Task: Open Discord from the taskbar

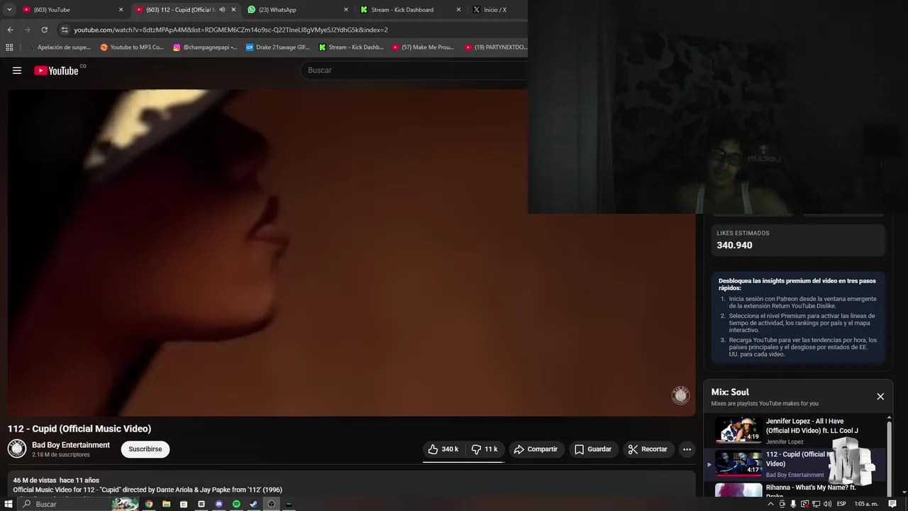Action: pyautogui.click(x=219, y=504)
